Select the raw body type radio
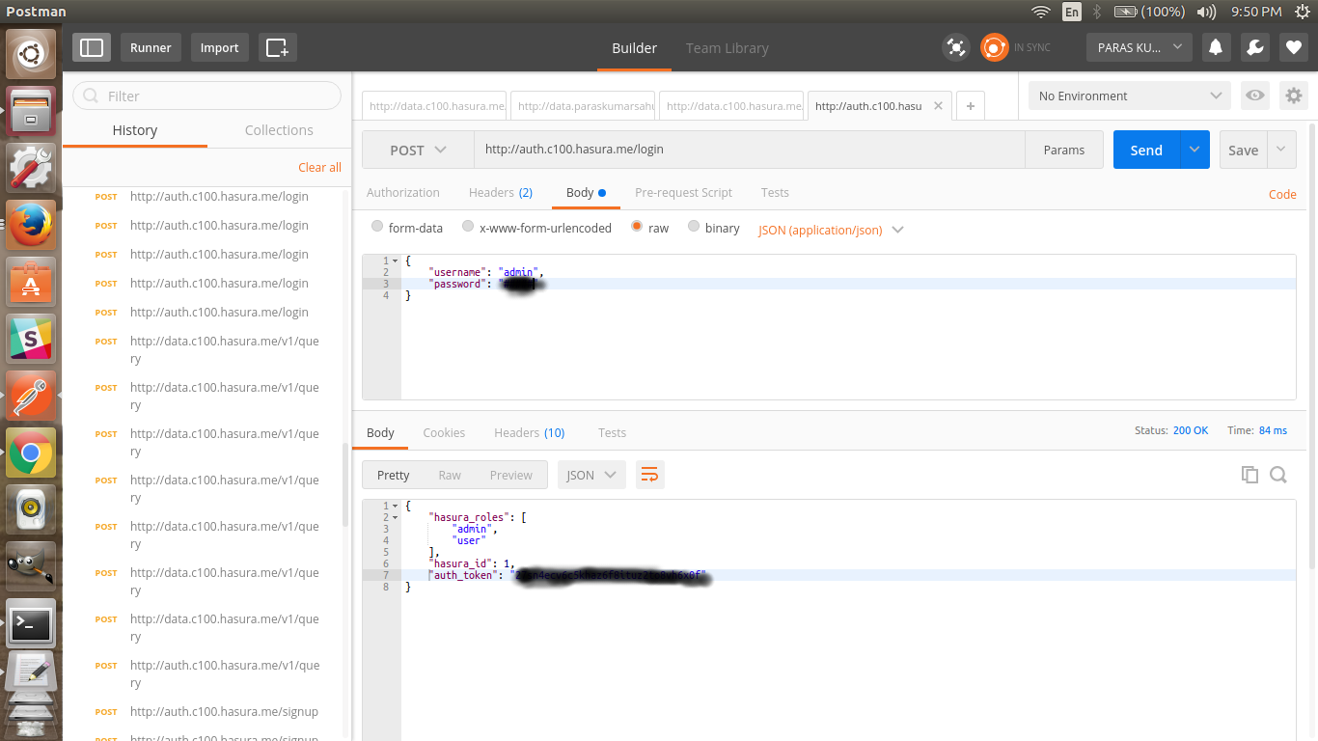Screen dimensions: 1318x741 tap(637, 228)
